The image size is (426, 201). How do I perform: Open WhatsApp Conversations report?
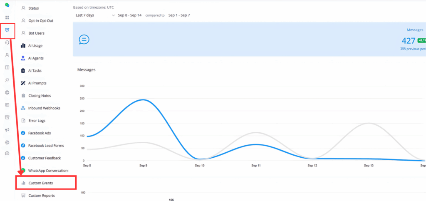click(x=48, y=171)
